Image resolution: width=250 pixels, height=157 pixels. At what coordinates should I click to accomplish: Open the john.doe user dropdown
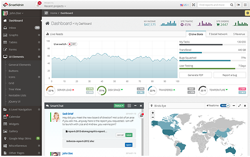coord(17,13)
